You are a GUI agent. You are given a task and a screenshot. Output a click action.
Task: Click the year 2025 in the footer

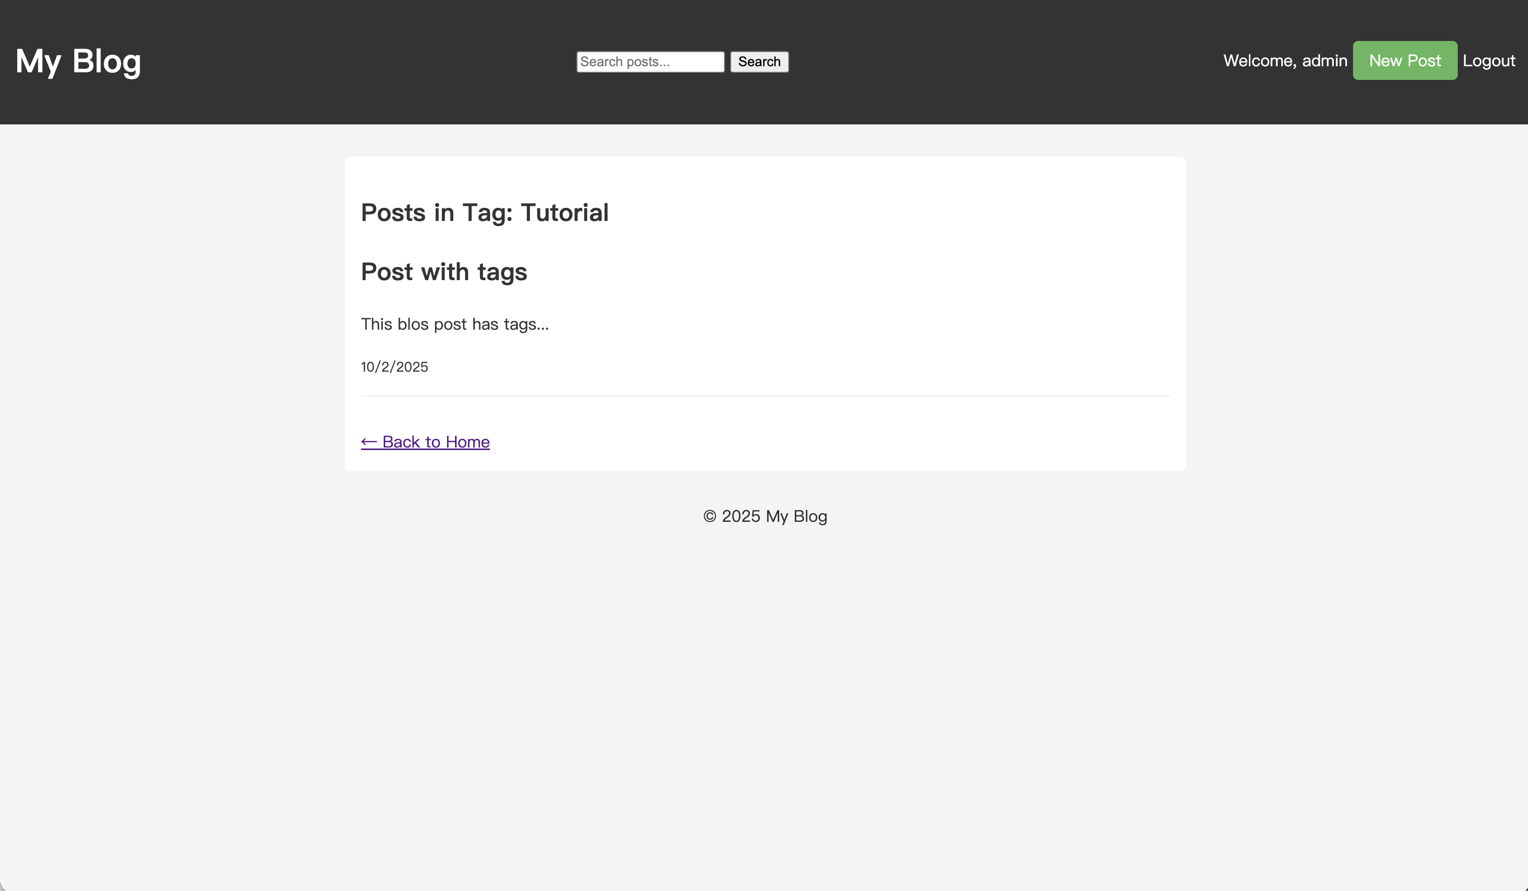pyautogui.click(x=740, y=516)
